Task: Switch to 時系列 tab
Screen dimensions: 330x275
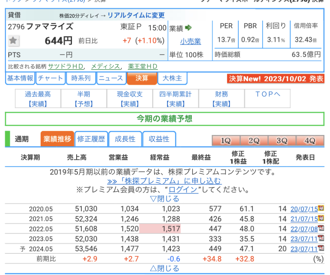Action: (x=81, y=78)
